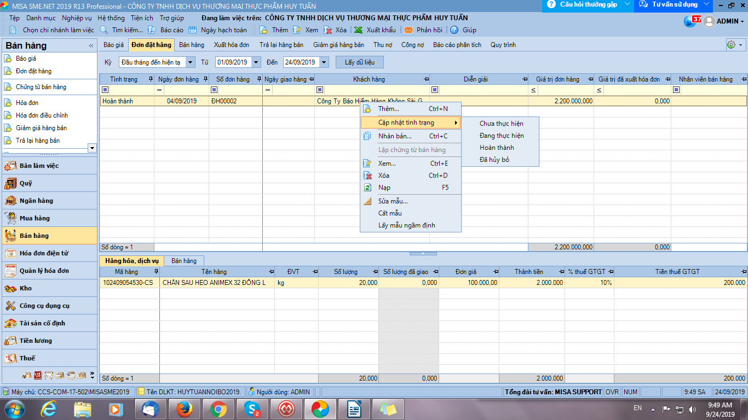The height and width of the screenshot is (420, 748).
Task: Open the Ngân hàng module
Action: click(x=49, y=201)
